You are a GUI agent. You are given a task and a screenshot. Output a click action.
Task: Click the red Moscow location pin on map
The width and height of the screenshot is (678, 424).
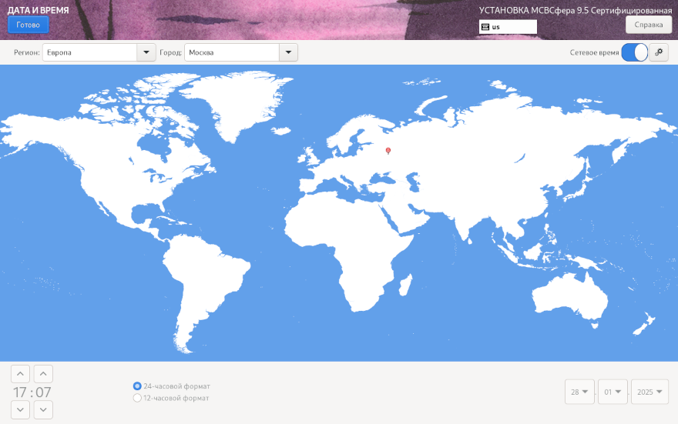[388, 151]
